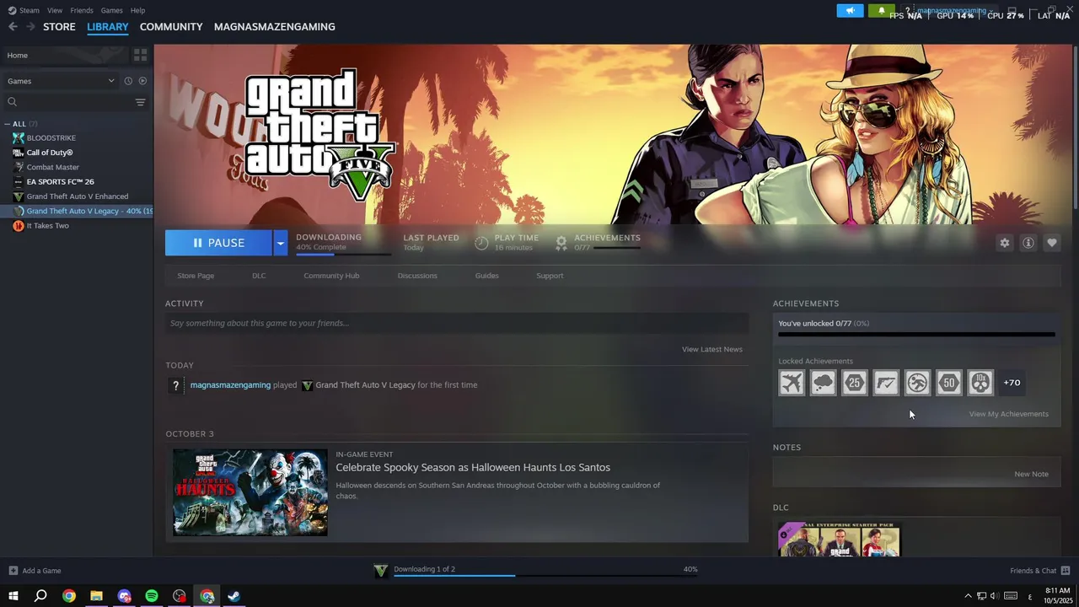Click View My Achievements
This screenshot has height=607, width=1079.
(1009, 414)
